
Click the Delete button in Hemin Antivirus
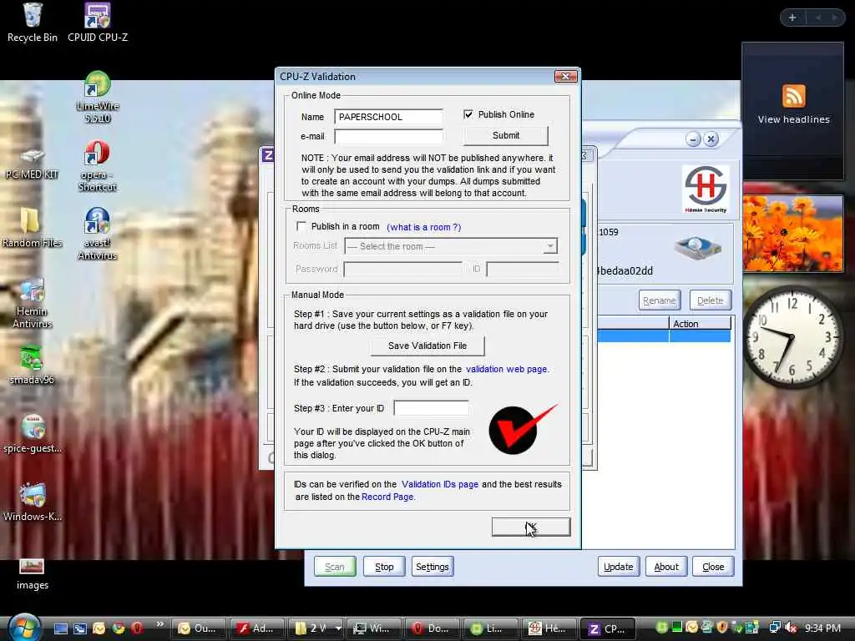coord(710,300)
